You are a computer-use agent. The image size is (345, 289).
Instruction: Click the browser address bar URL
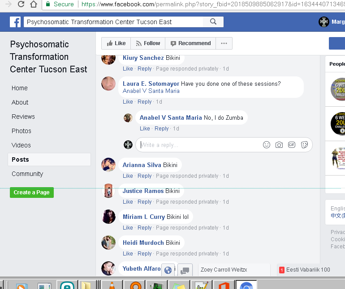(x=212, y=4)
